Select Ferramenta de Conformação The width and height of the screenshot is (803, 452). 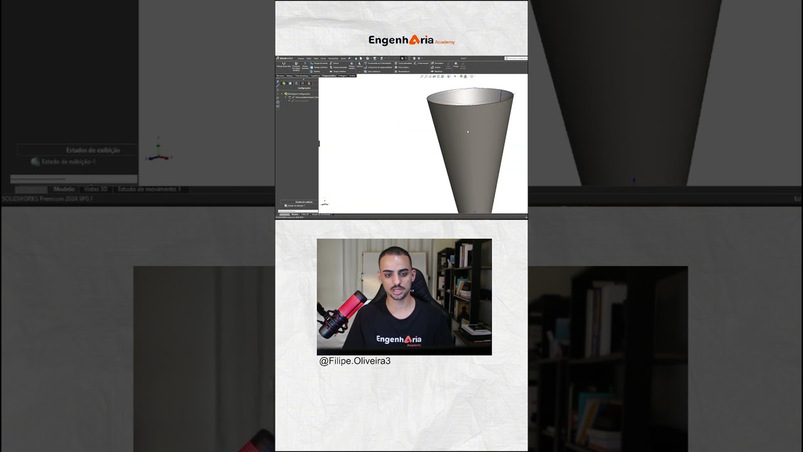point(378,63)
